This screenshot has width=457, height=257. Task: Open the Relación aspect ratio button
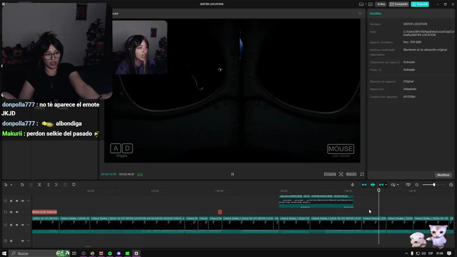click(x=351, y=174)
